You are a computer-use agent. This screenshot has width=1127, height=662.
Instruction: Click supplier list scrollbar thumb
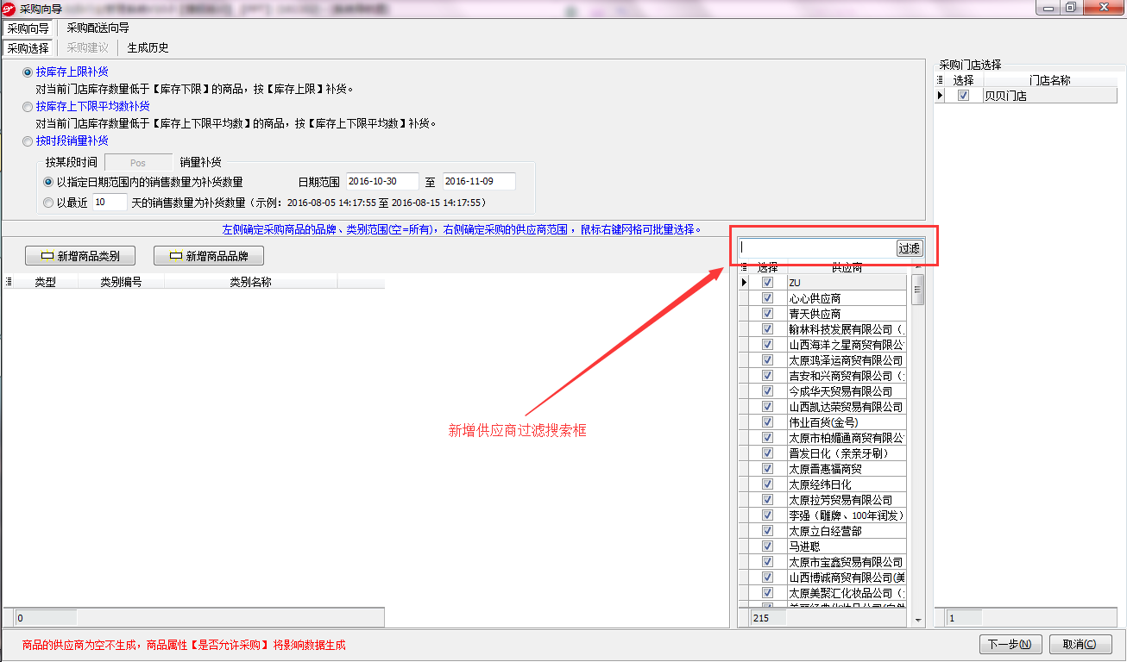point(918,290)
